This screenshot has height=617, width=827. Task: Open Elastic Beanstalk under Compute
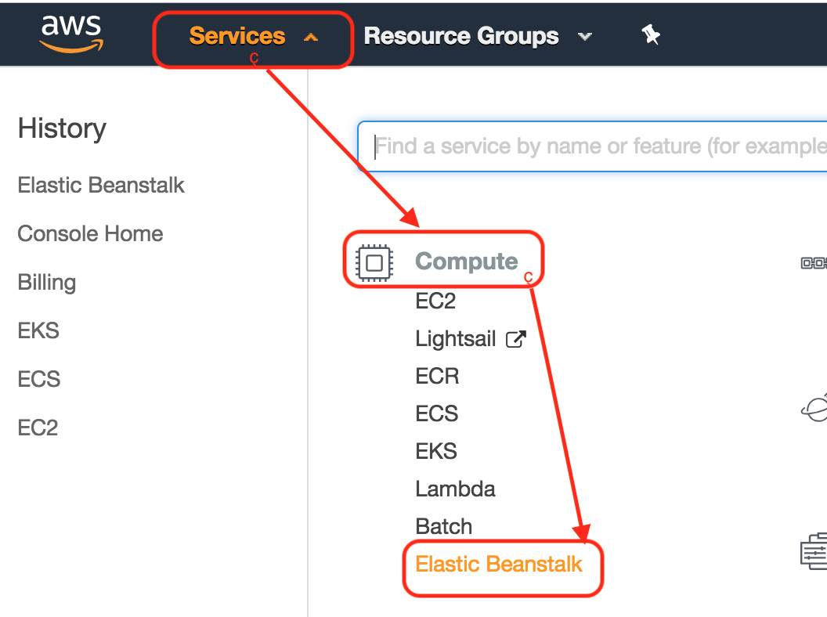tap(499, 565)
